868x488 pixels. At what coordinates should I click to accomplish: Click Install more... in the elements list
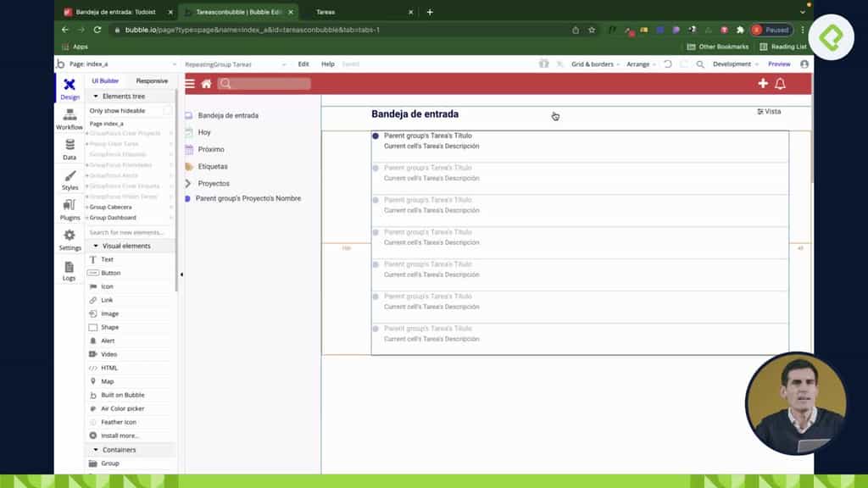125,435
